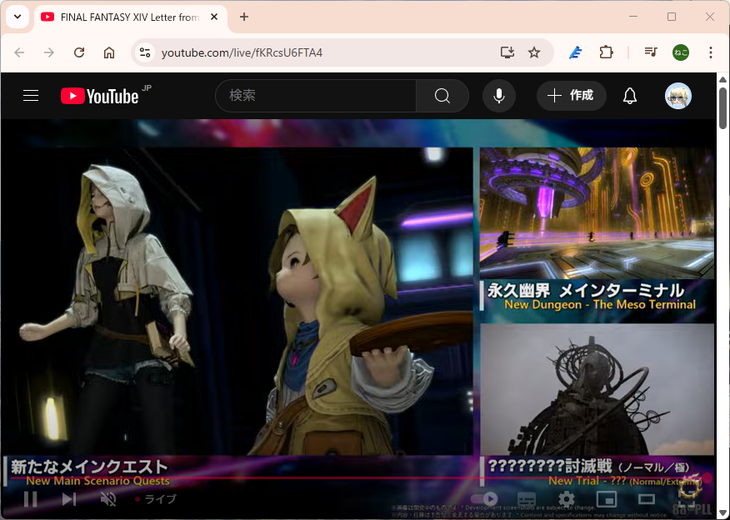
Task: Open the browser home page
Action: click(109, 52)
